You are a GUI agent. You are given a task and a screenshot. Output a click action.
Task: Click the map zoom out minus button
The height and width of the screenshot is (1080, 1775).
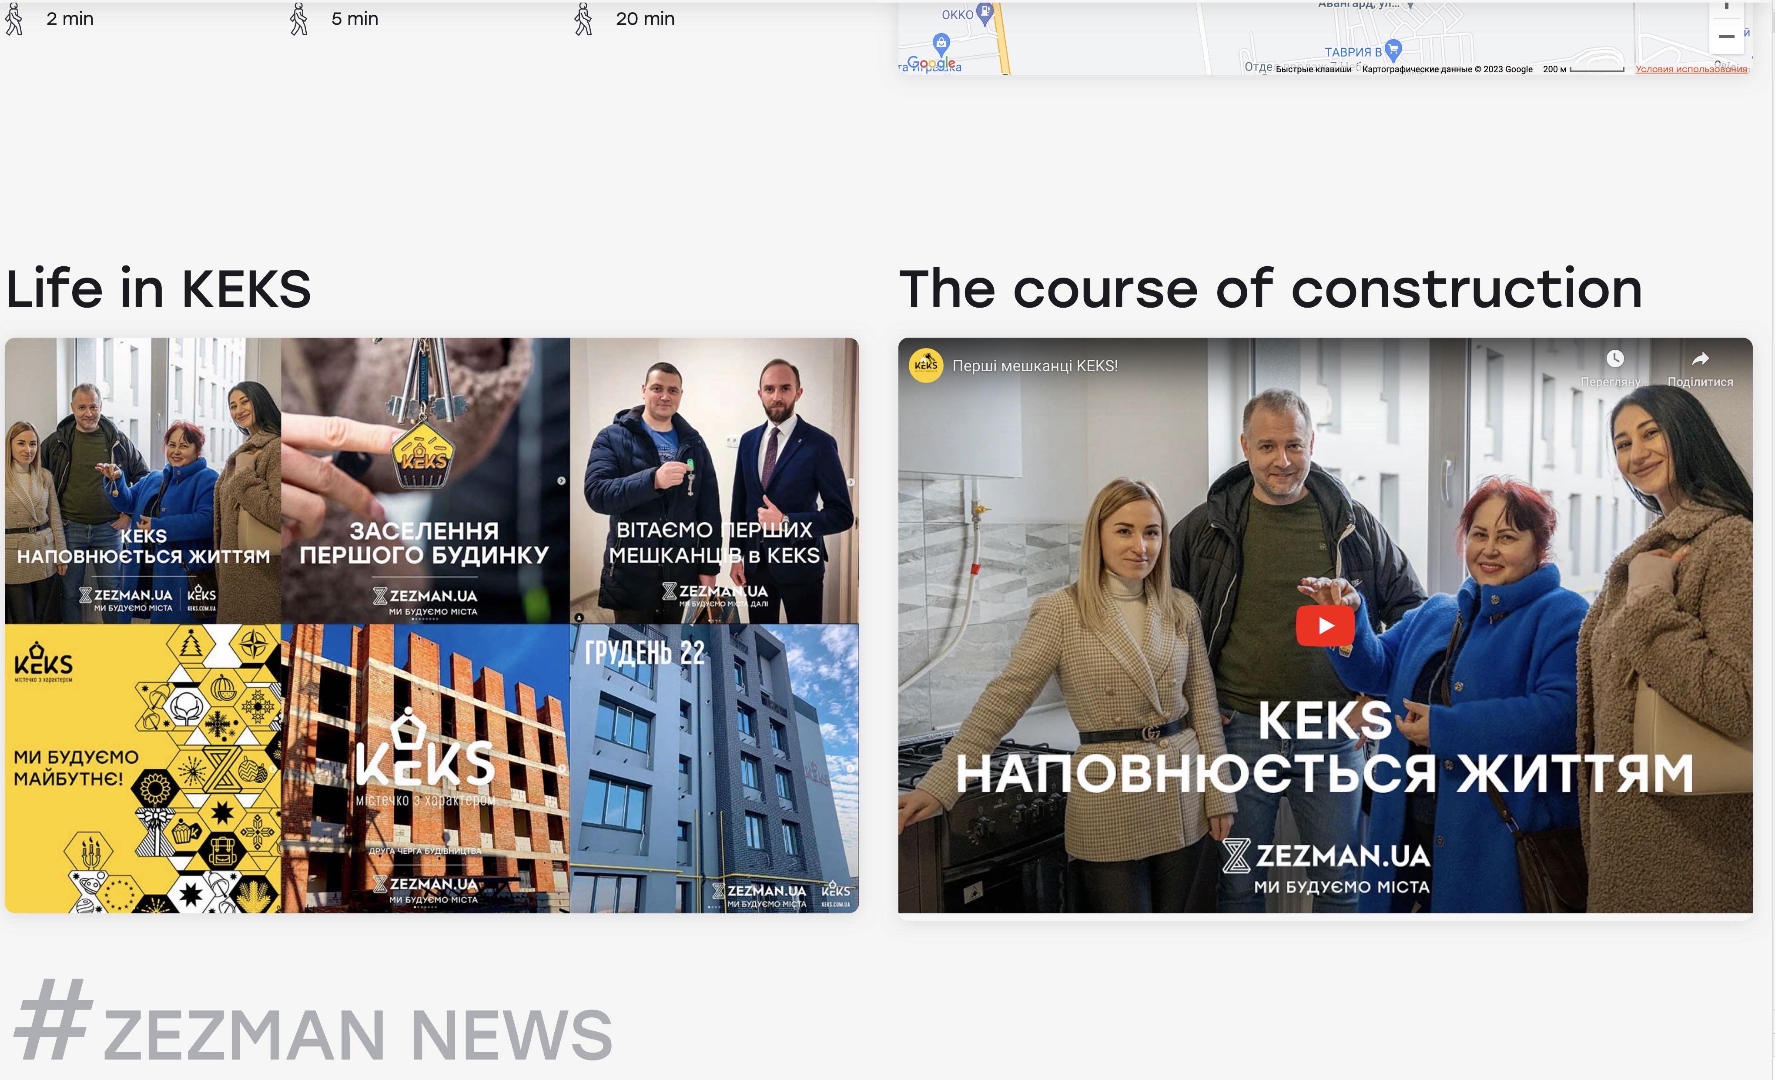1726,36
